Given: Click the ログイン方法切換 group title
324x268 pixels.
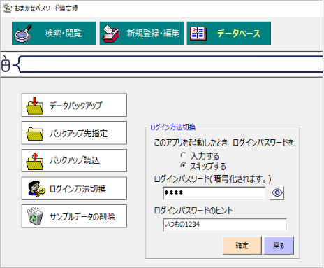Looking at the screenshot, I should [x=172, y=127].
